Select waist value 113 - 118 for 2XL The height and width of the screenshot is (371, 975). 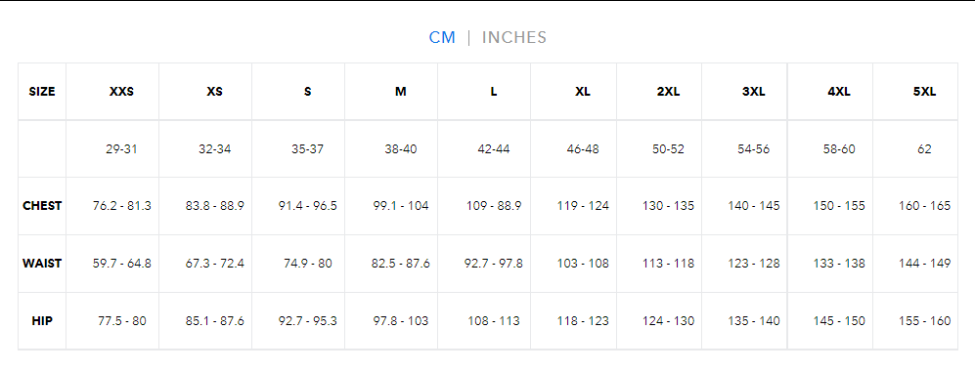[668, 263]
